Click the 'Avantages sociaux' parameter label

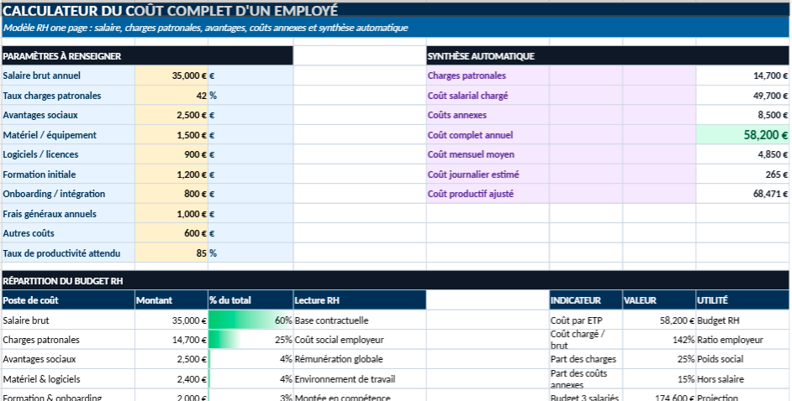[x=40, y=115]
